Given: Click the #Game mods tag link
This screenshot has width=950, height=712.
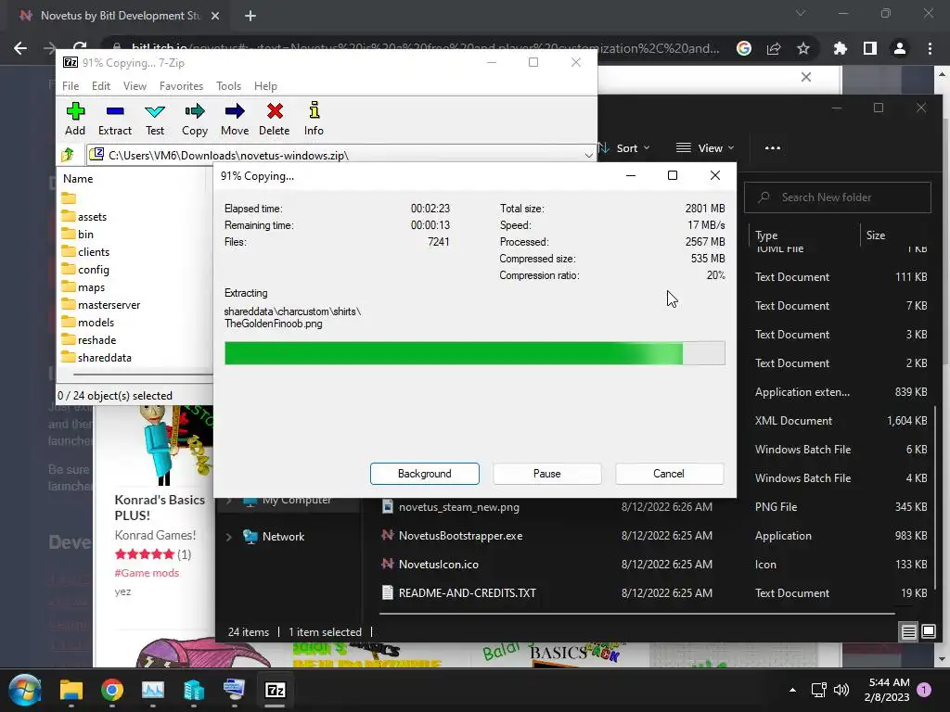Looking at the screenshot, I should coord(147,573).
